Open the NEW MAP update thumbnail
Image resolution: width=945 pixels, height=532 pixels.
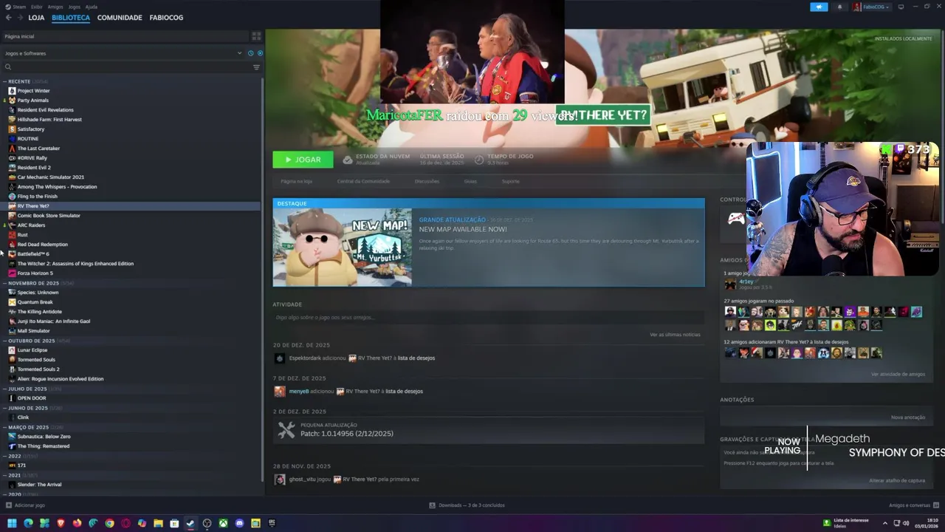pyautogui.click(x=343, y=248)
